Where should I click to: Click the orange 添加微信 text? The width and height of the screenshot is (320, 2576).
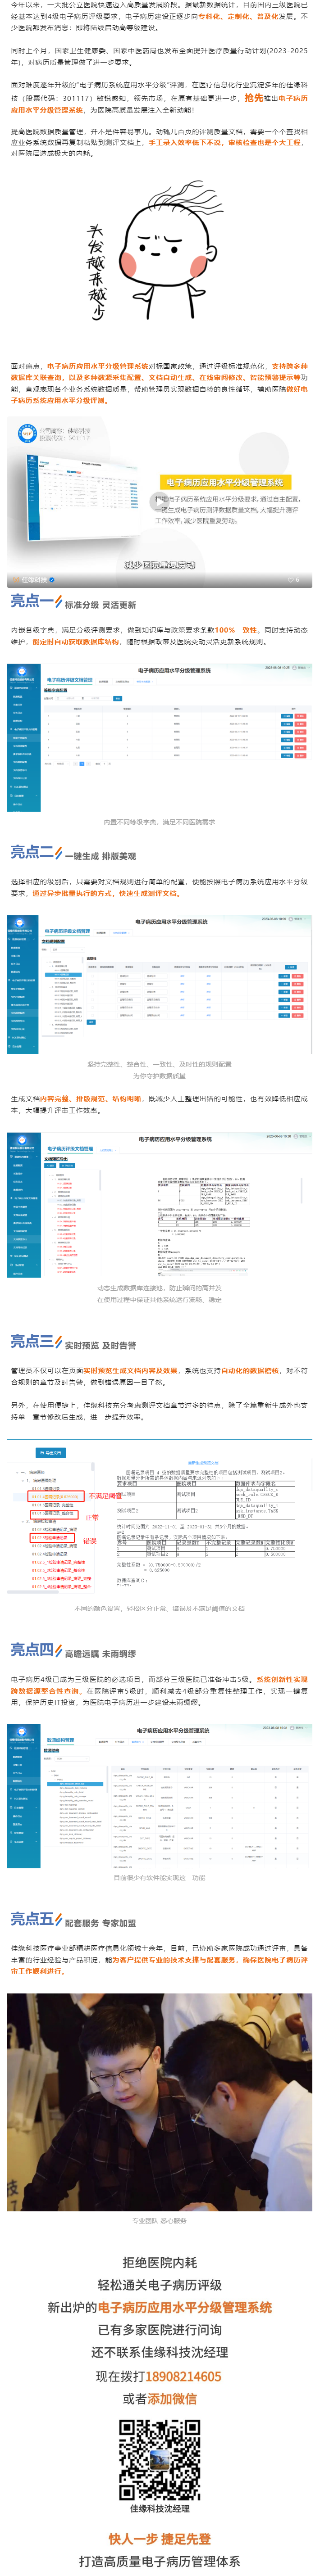pos(172,2399)
